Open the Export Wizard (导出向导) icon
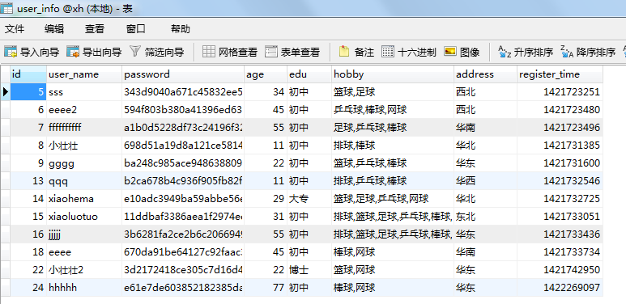 point(74,52)
